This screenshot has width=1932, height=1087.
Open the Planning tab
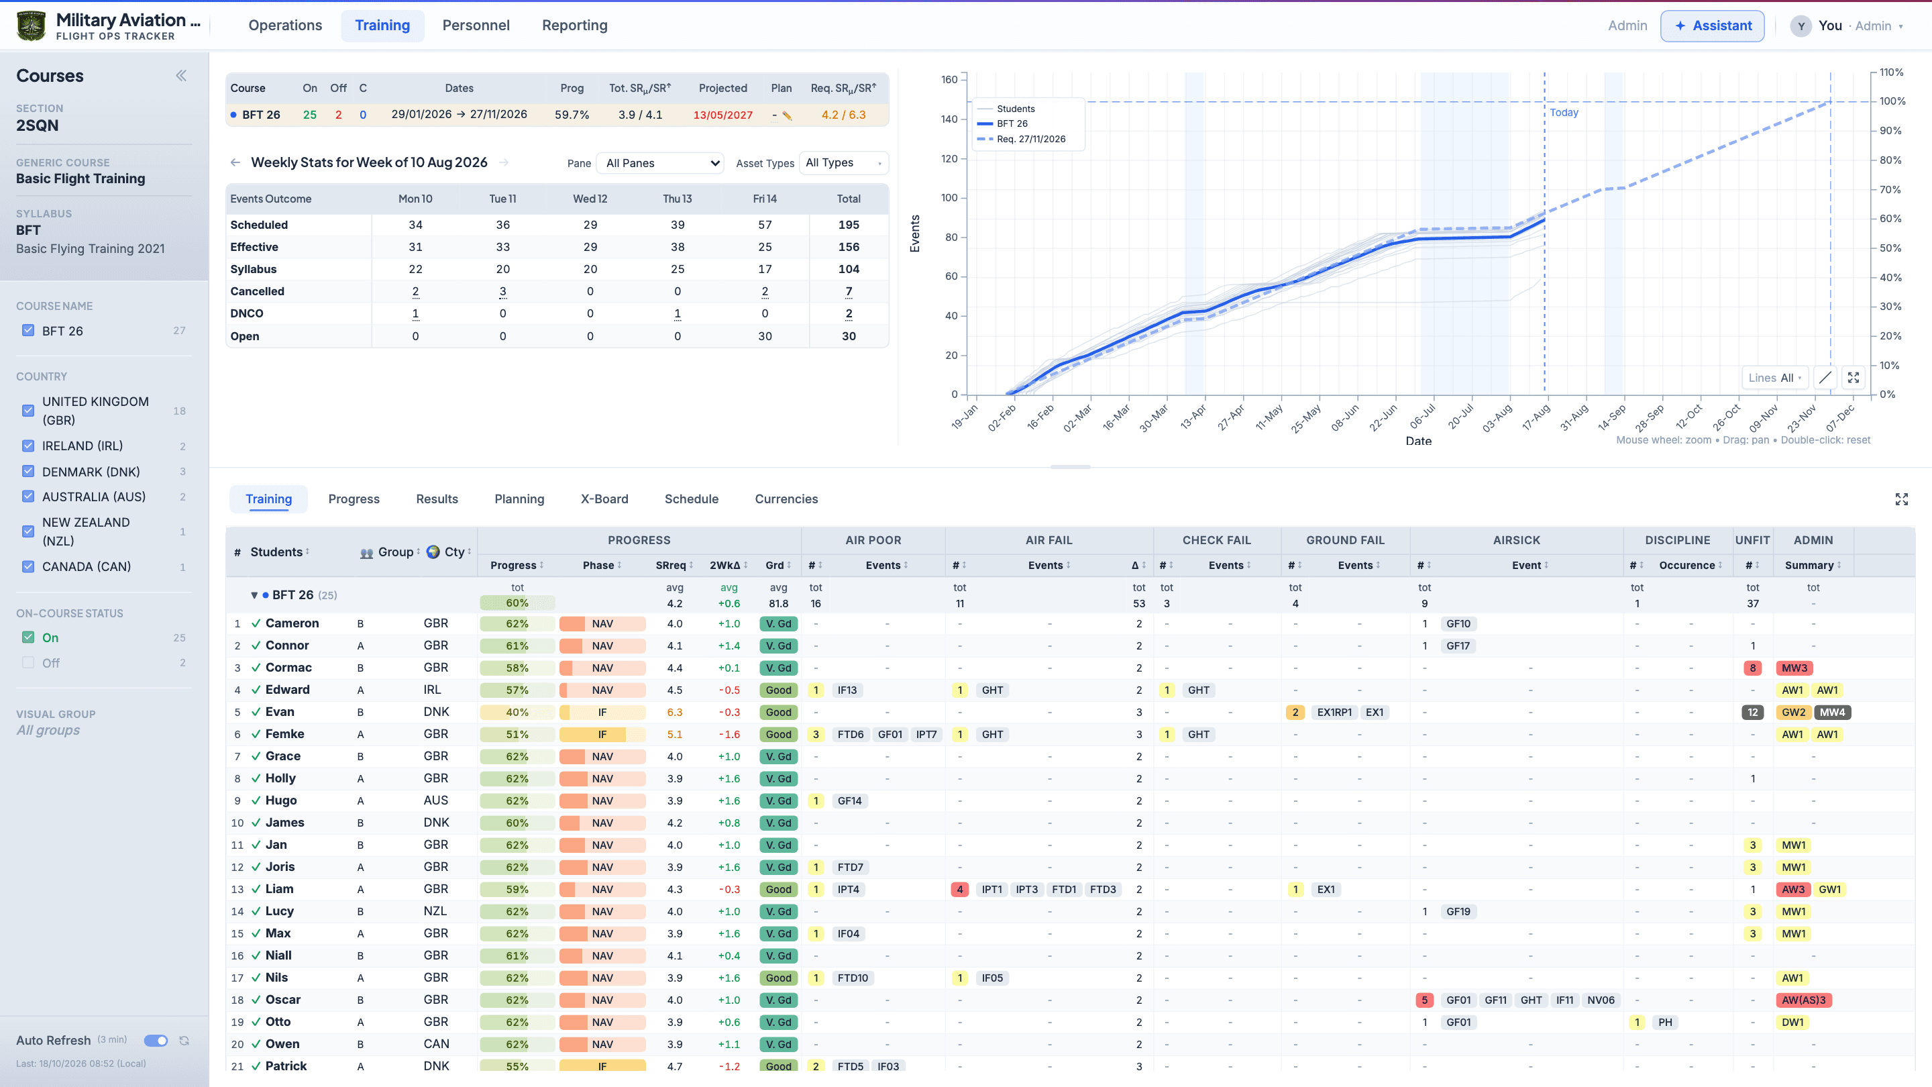[x=519, y=499]
